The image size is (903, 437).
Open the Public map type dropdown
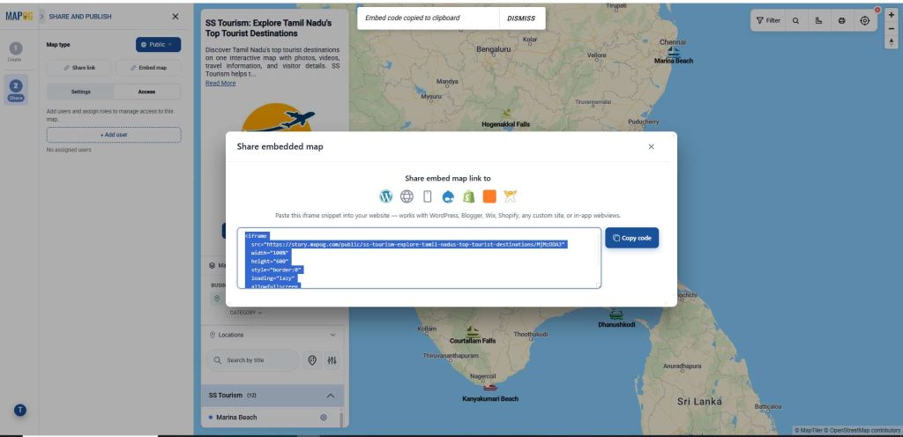[x=159, y=45]
